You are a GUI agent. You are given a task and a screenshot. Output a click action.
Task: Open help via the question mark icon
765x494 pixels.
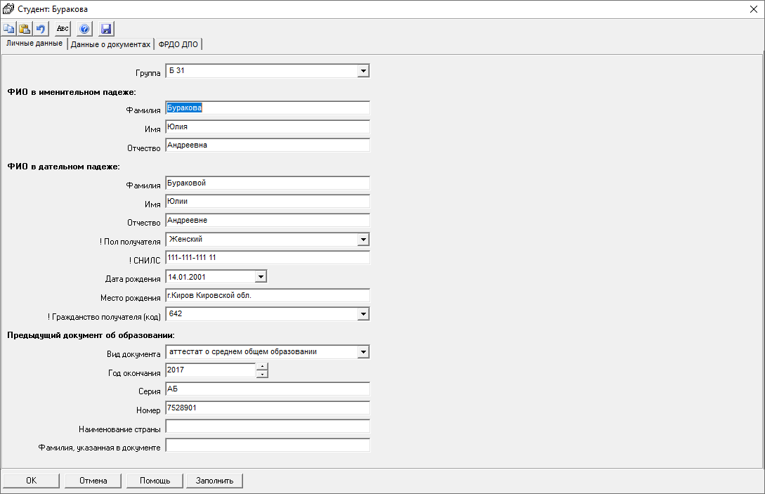[x=84, y=29]
